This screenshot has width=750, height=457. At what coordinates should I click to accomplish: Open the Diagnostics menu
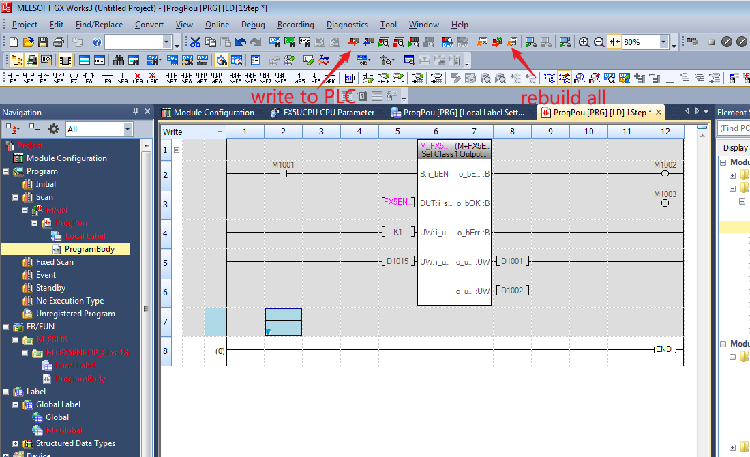pos(347,25)
